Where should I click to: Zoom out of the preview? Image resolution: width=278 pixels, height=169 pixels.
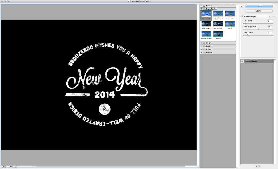pyautogui.click(x=3, y=167)
